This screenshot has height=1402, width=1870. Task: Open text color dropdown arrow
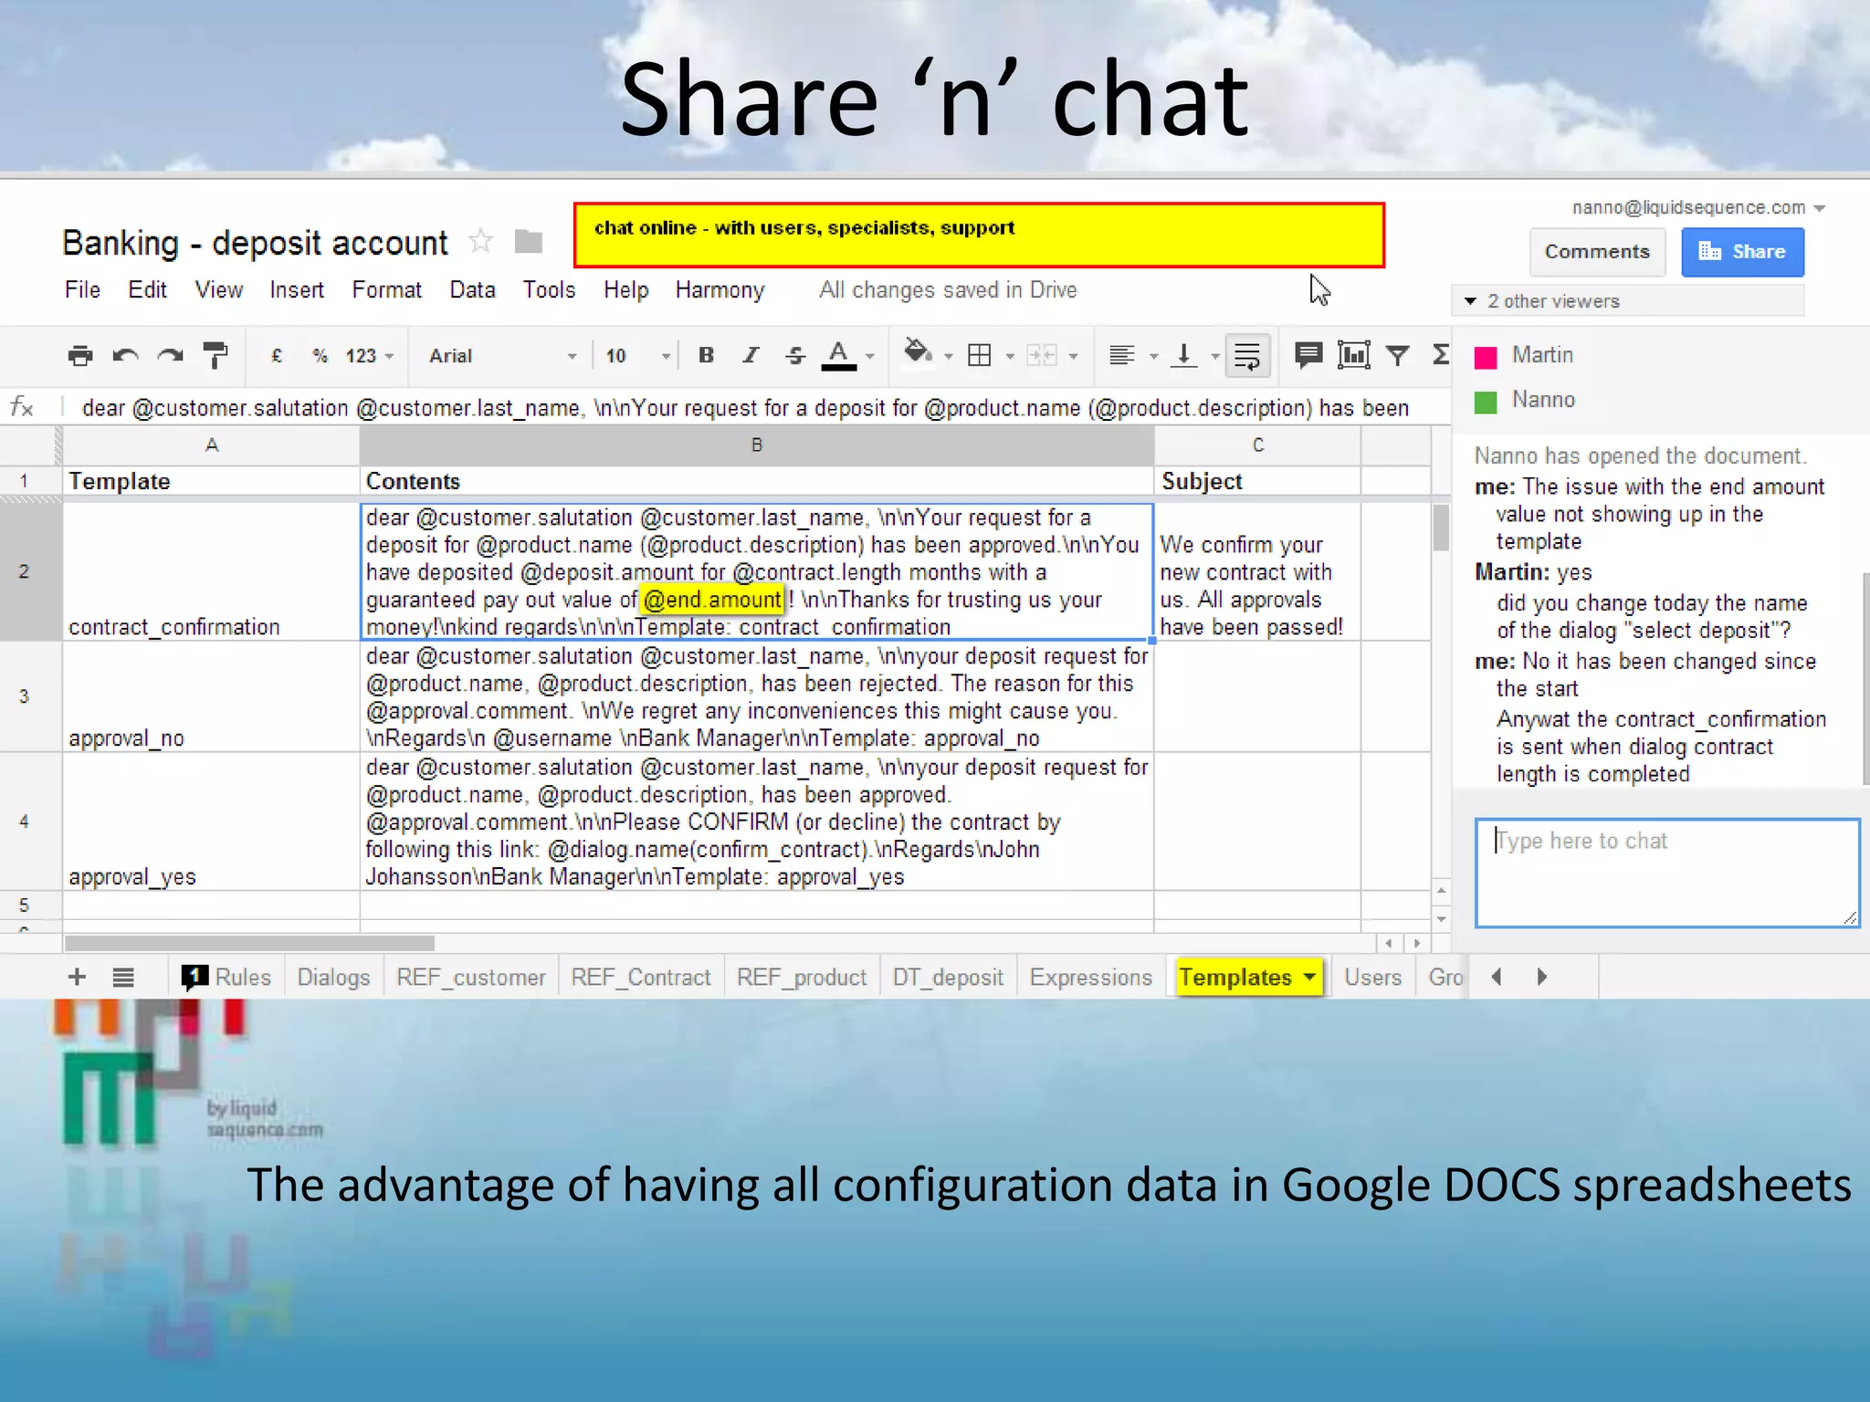tap(870, 357)
